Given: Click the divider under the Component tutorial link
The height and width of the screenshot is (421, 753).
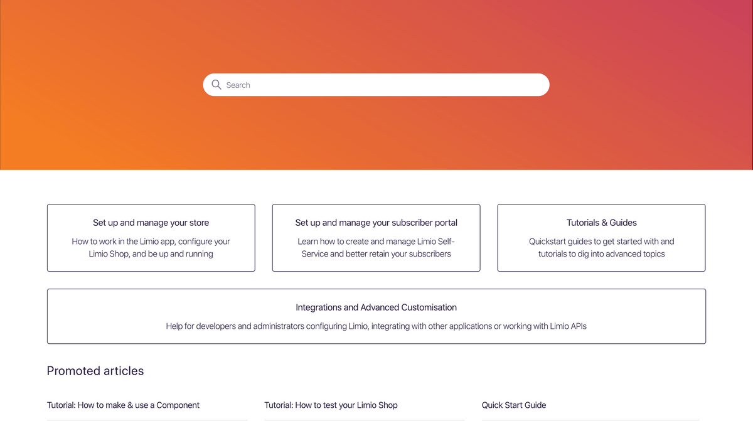Looking at the screenshot, I should click(x=147, y=420).
